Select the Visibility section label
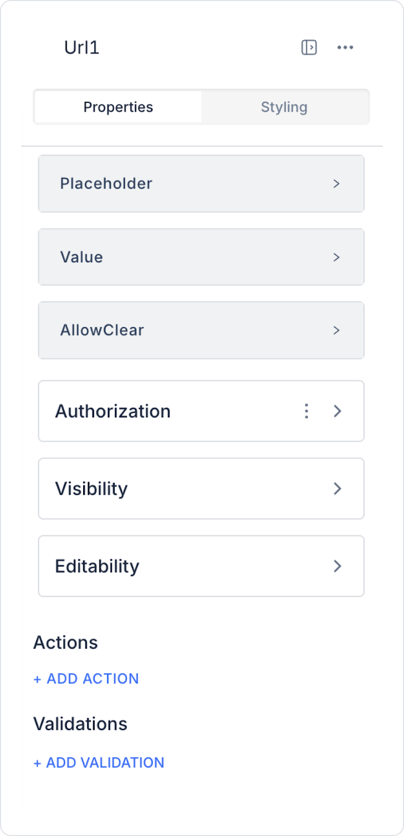404x836 pixels. [x=91, y=489]
